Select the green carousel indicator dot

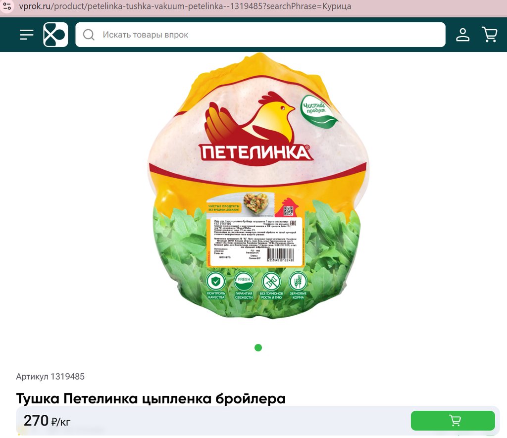pos(258,347)
